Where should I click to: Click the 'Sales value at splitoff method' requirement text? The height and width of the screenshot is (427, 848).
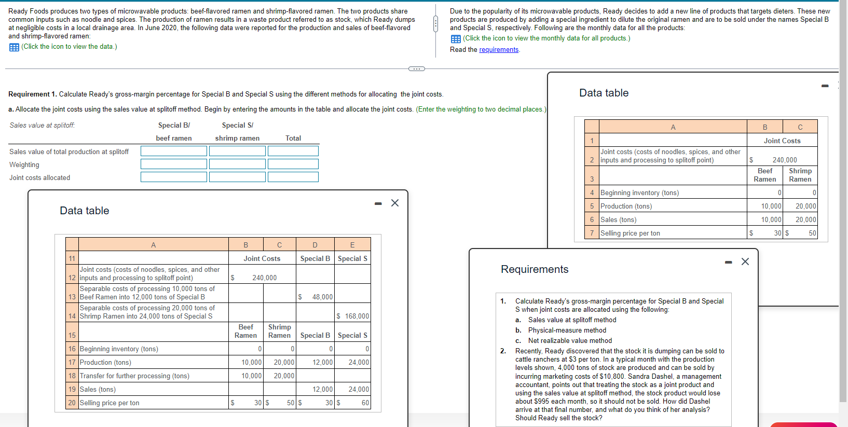click(572, 320)
